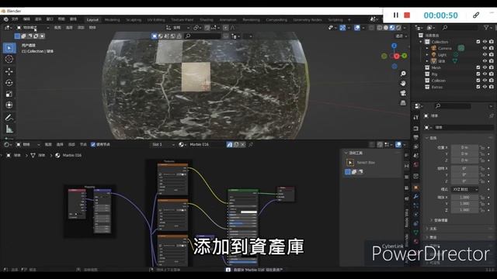Open object mode dropdown in viewport header
The image size is (497, 279).
(33, 28)
